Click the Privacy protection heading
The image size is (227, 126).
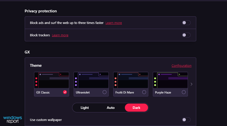click(x=41, y=11)
